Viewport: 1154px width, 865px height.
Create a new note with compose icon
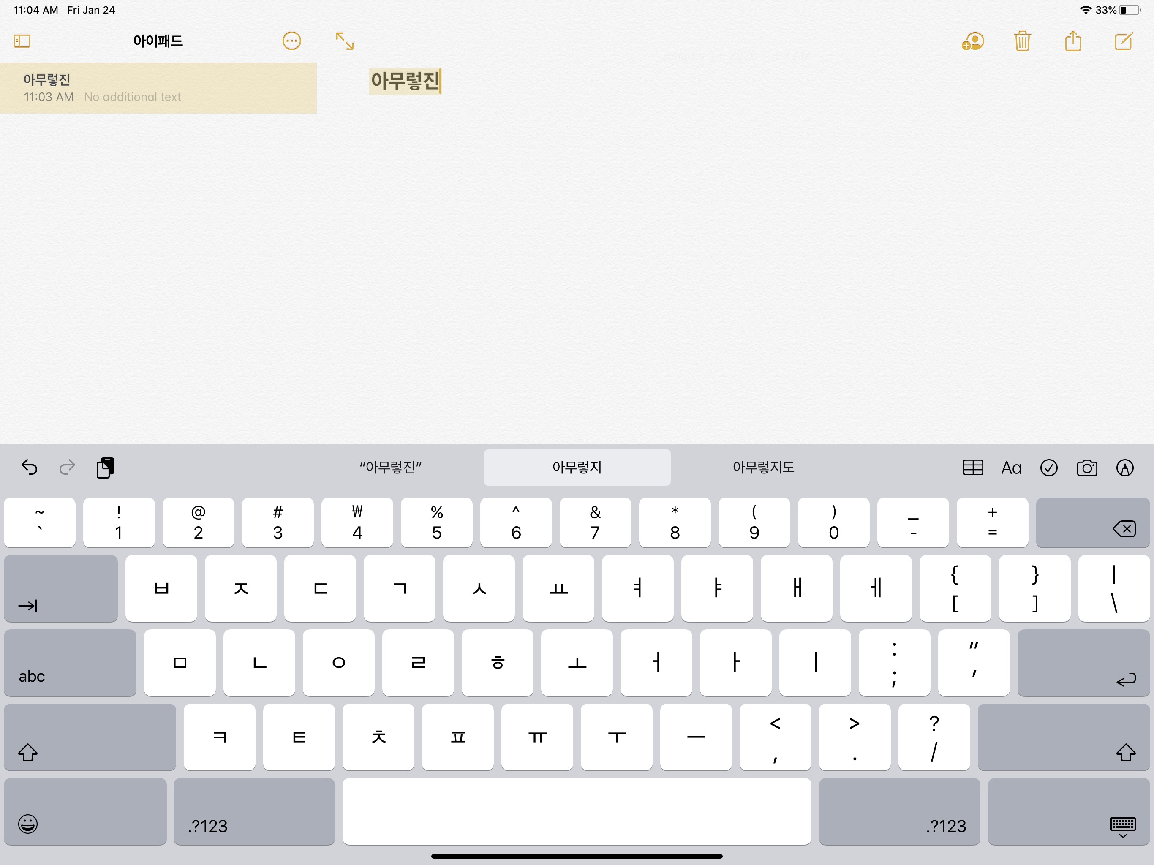click(x=1123, y=41)
